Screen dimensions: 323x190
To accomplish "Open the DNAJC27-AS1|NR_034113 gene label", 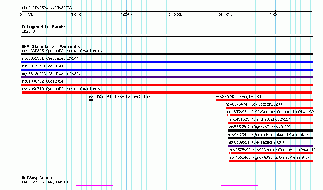I will tap(45, 182).
